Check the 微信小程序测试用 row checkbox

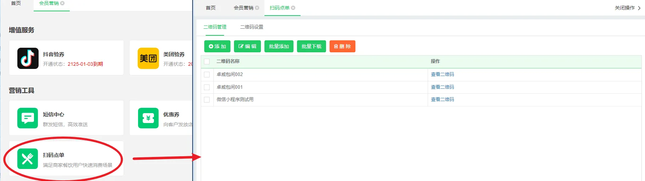(x=207, y=100)
